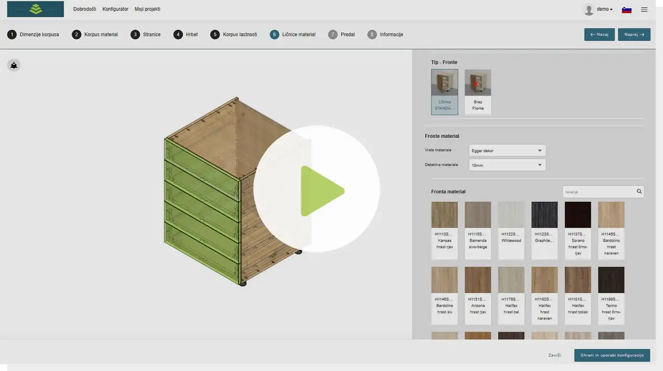This screenshot has height=371, width=663.
Task: Select Brez Fronte front type option
Action: (478, 92)
